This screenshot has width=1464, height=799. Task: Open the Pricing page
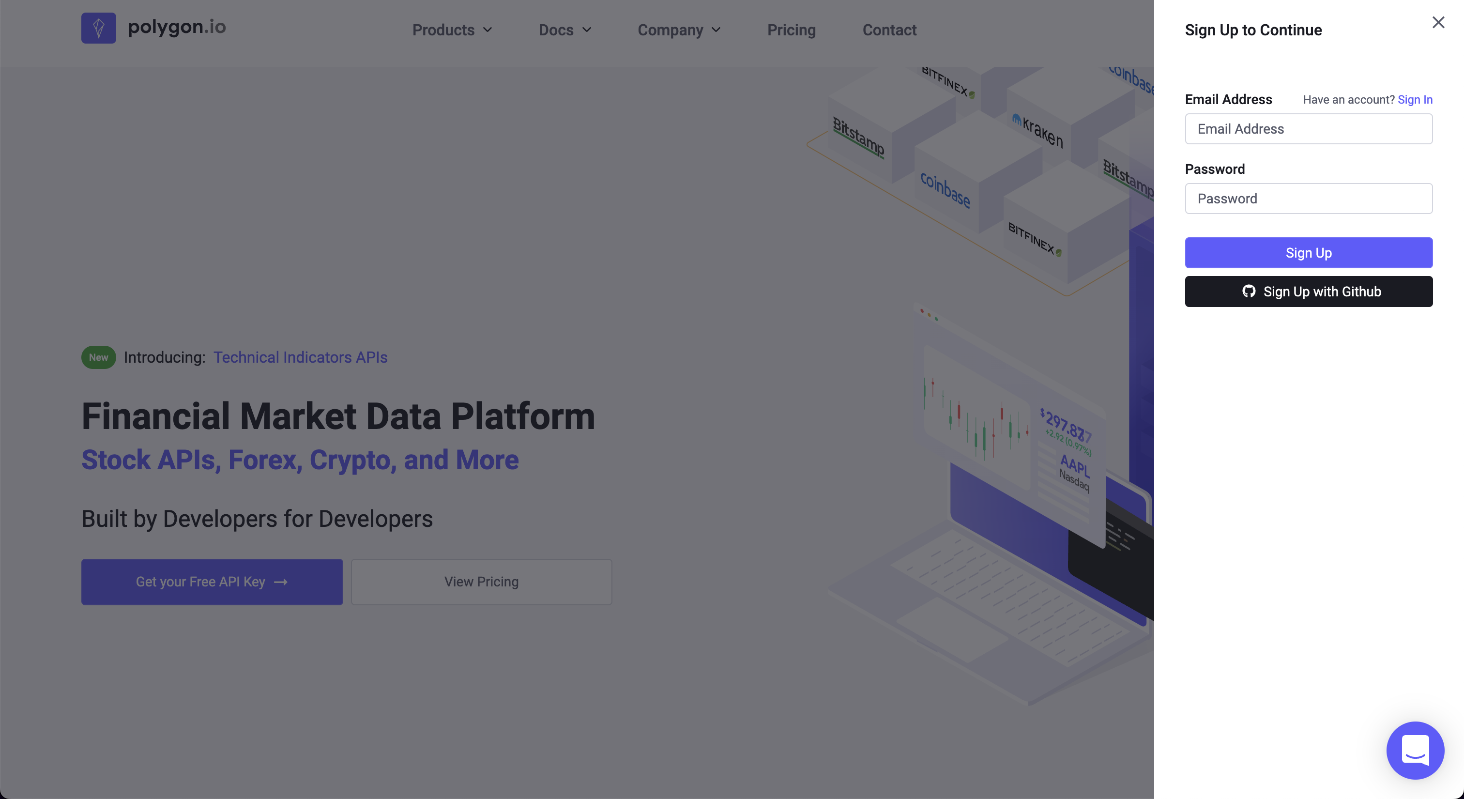coord(791,30)
